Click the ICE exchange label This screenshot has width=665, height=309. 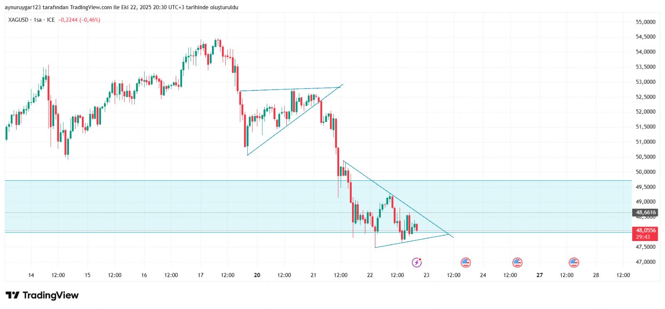[x=51, y=20]
